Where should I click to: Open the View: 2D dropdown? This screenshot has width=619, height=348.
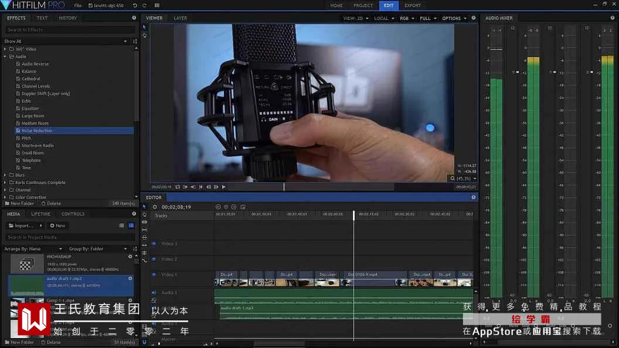[x=356, y=18]
